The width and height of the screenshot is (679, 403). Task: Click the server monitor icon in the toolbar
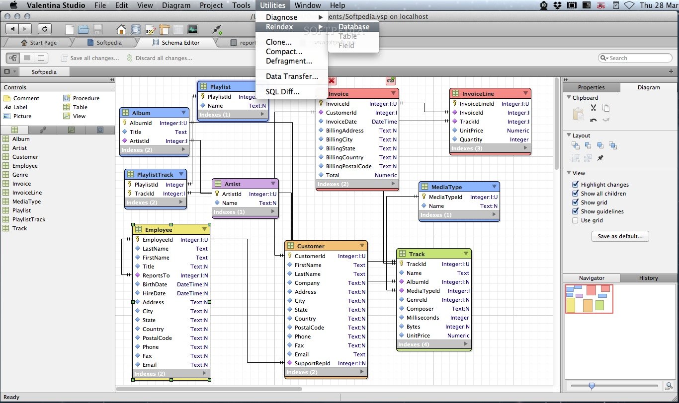[x=193, y=29]
